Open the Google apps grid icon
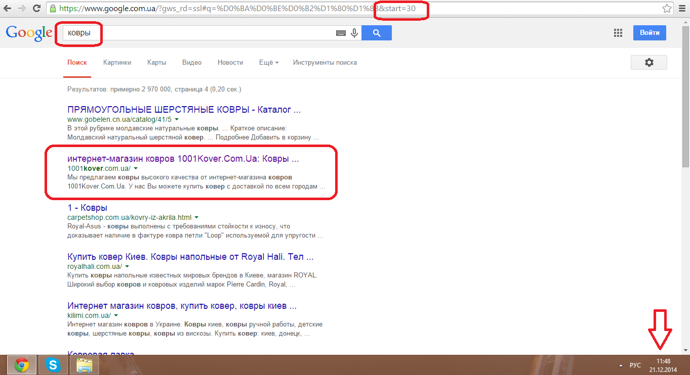Image resolution: width=690 pixels, height=375 pixels. pyautogui.click(x=618, y=33)
